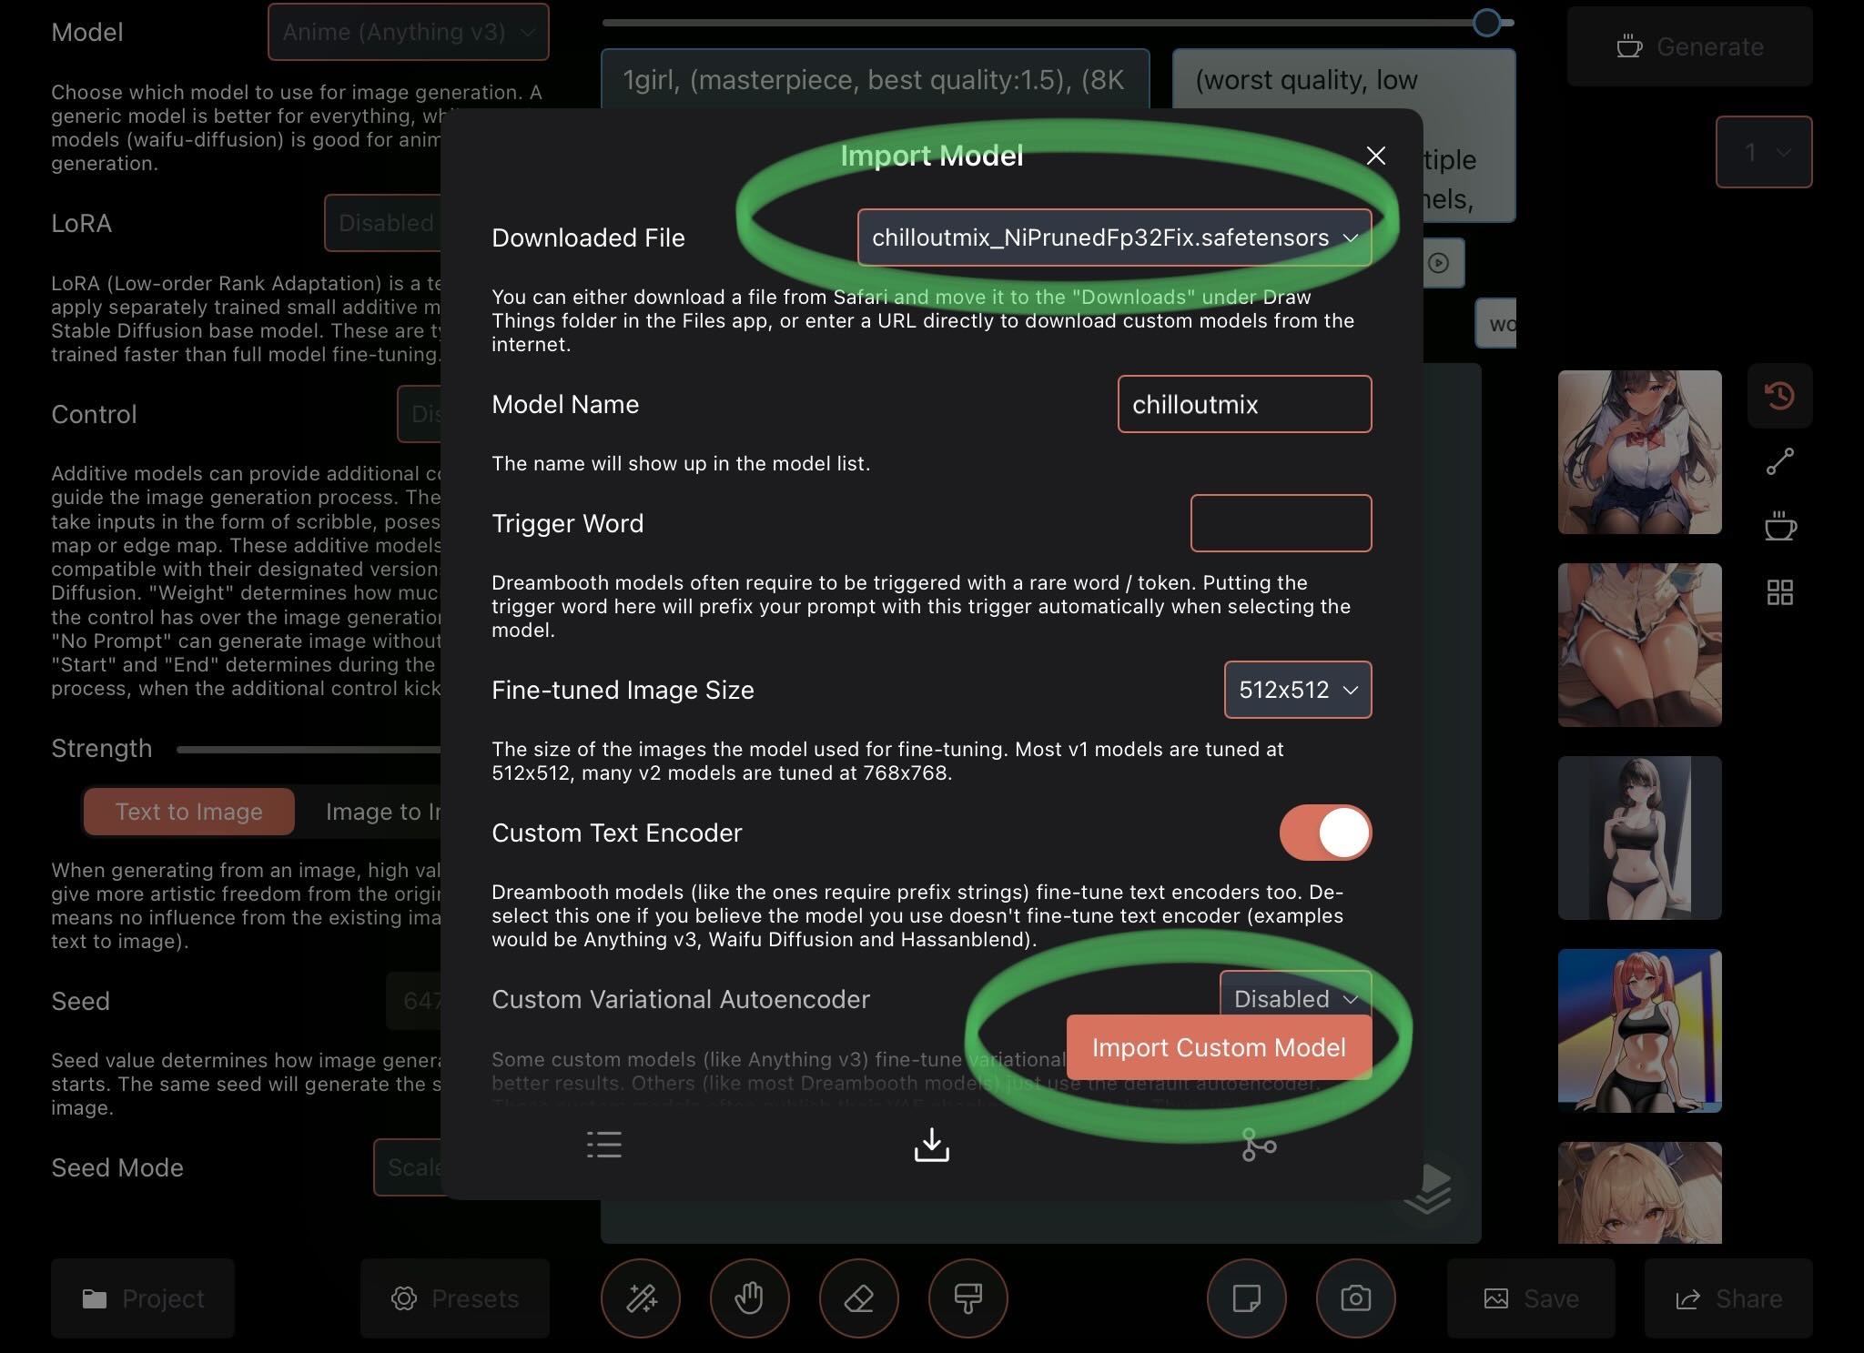Close the Import Model dialog

(1376, 156)
